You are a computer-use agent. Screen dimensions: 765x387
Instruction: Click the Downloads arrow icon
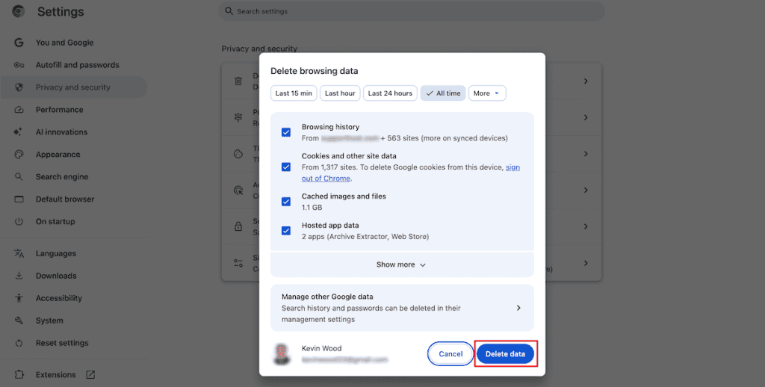click(x=19, y=276)
